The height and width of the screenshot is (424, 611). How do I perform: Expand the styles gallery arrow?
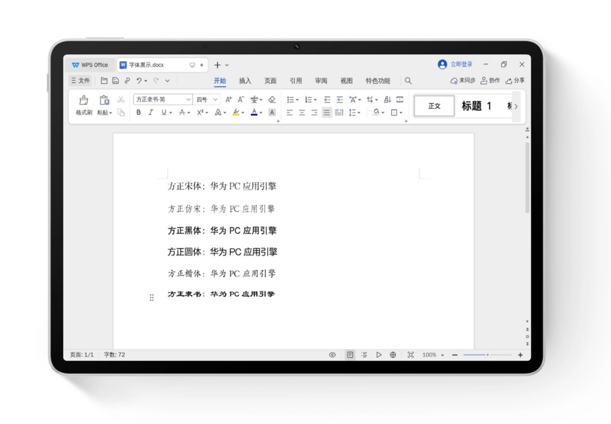(516, 106)
